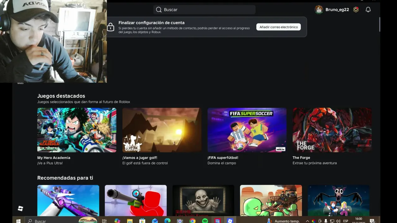
Task: Open the volume speaker tray icon
Action: pyautogui.click(x=338, y=221)
